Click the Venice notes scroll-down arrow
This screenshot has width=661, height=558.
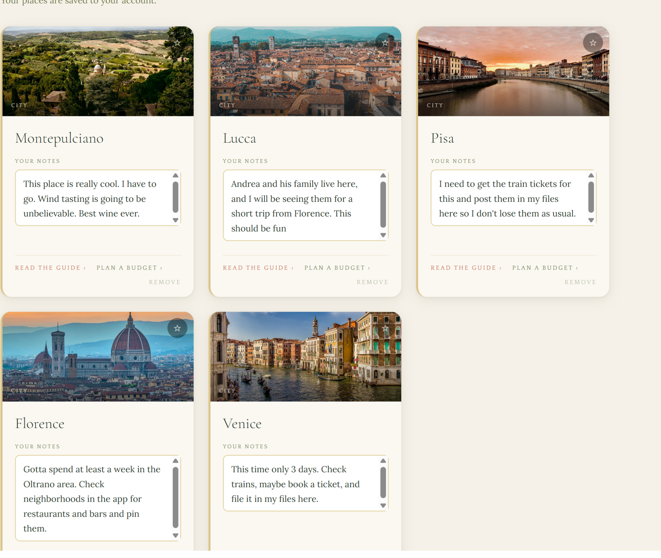[383, 505]
